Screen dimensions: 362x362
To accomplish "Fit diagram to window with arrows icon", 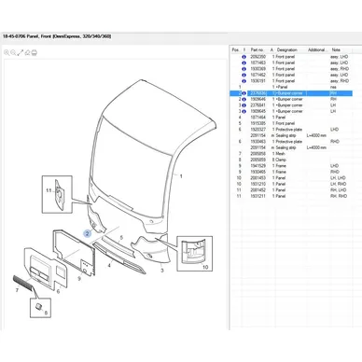I will click(x=21, y=52).
